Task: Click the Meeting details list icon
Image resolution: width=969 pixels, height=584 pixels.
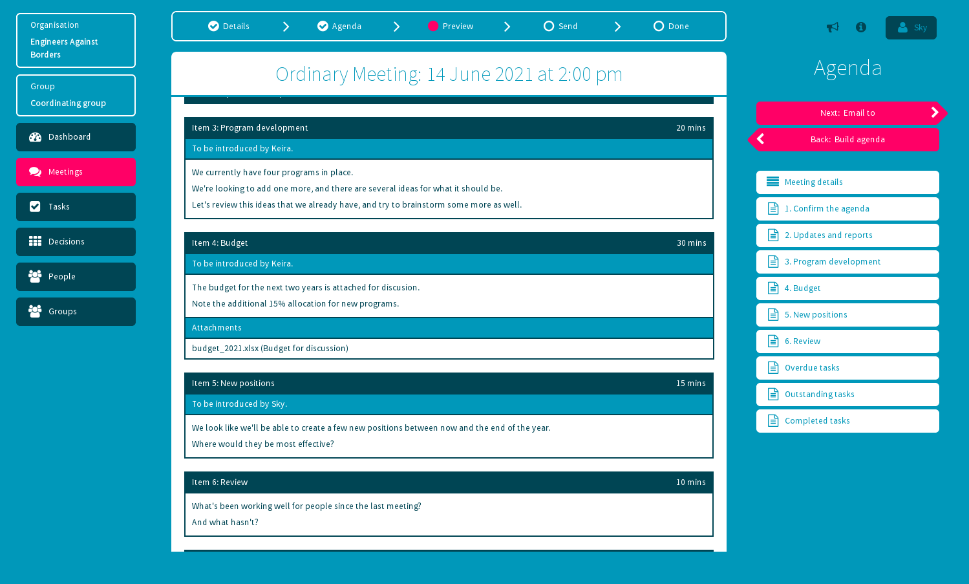Action: point(772,182)
